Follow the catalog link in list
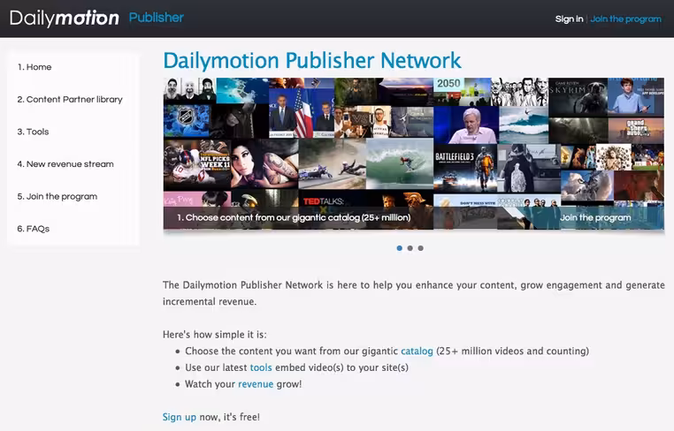Screen dimensions: 674x431 click(417, 352)
